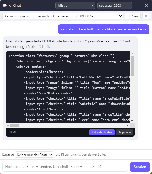This screenshot has height=174, width=152.
Task: Click the horizontal scrollbar thumb in code block
Action: tap(15, 125)
